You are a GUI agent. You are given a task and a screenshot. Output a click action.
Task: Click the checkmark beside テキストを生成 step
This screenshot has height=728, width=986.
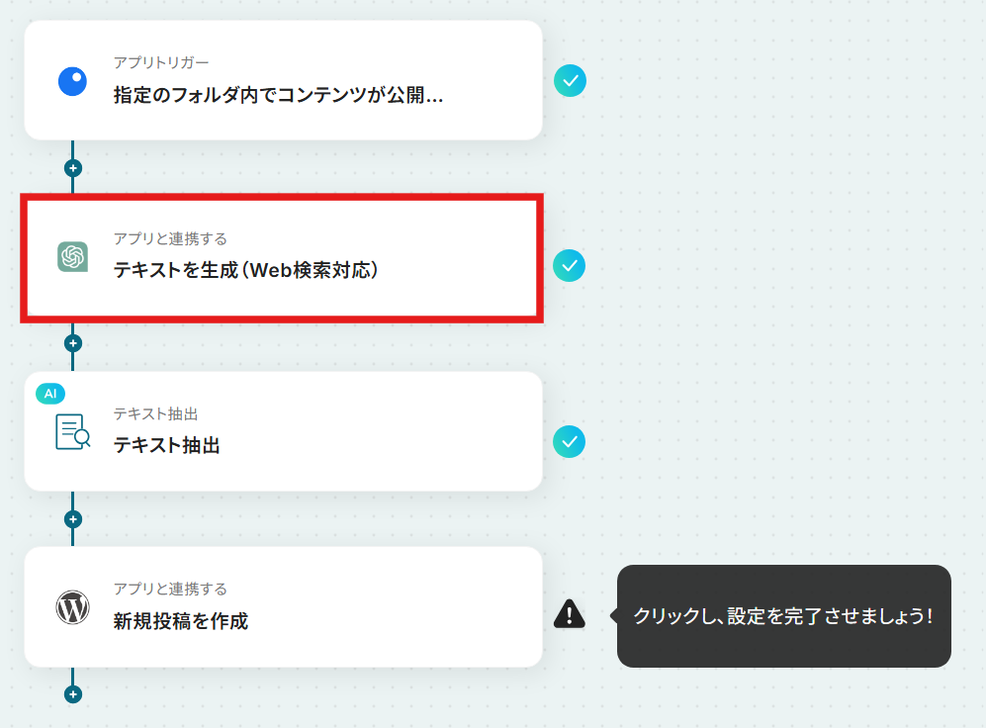click(x=569, y=266)
